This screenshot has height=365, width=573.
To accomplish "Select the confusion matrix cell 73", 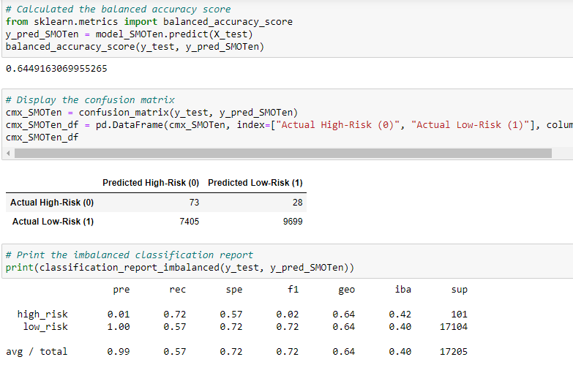I will 194,203.
